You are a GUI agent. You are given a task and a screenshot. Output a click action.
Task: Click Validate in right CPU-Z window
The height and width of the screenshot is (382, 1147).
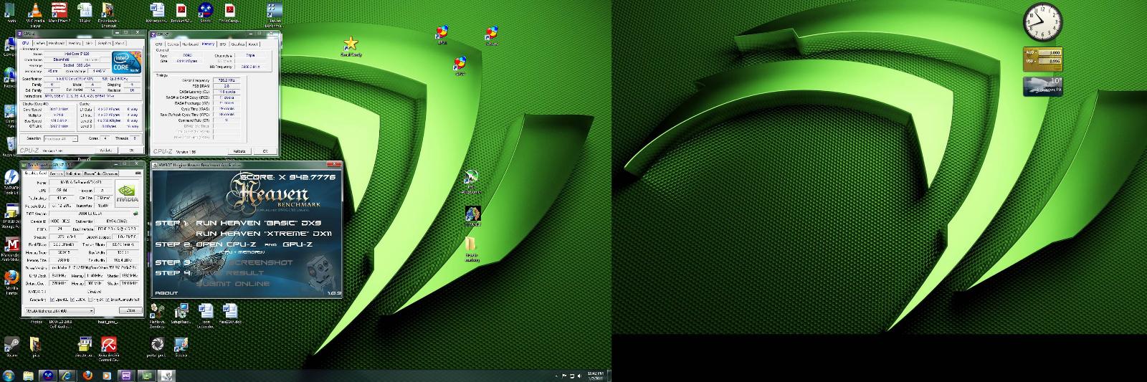tap(239, 151)
